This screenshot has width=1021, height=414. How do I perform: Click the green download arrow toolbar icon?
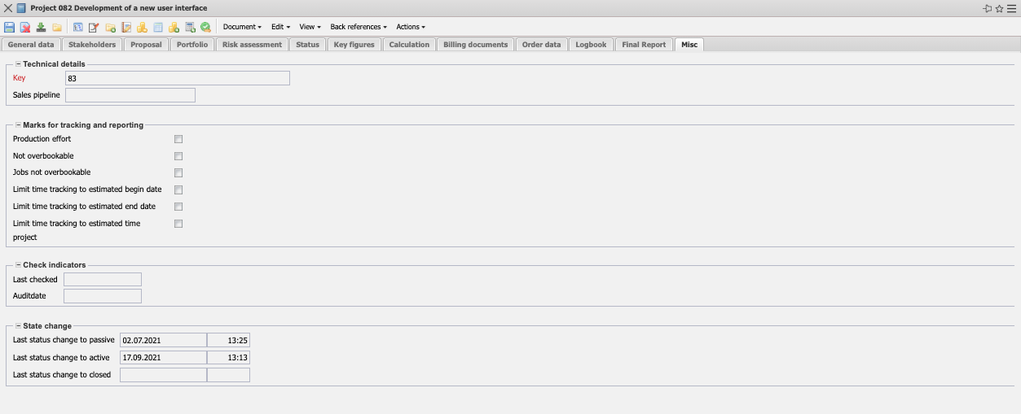[41, 27]
